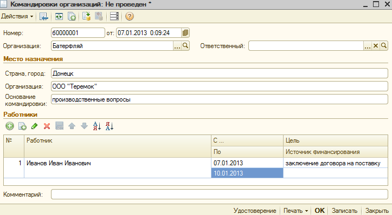
Task: Click the Источник финансирования column header
Action: (x=336, y=152)
